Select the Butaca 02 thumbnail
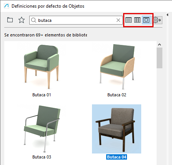This screenshot has width=172, height=165. click(117, 66)
